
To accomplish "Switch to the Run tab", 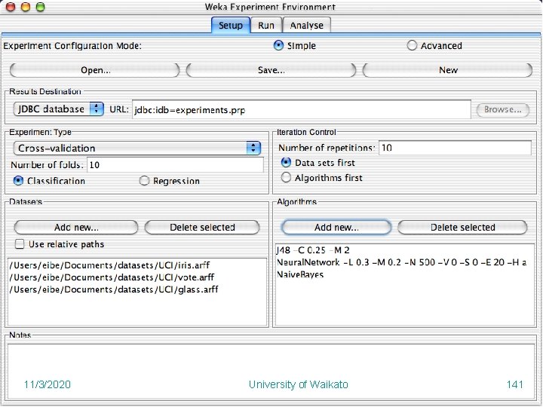I will coord(265,25).
